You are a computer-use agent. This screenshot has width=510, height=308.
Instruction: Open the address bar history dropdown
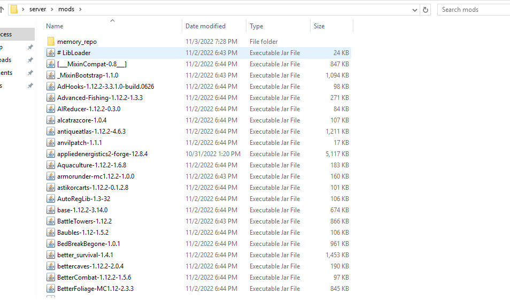415,10
